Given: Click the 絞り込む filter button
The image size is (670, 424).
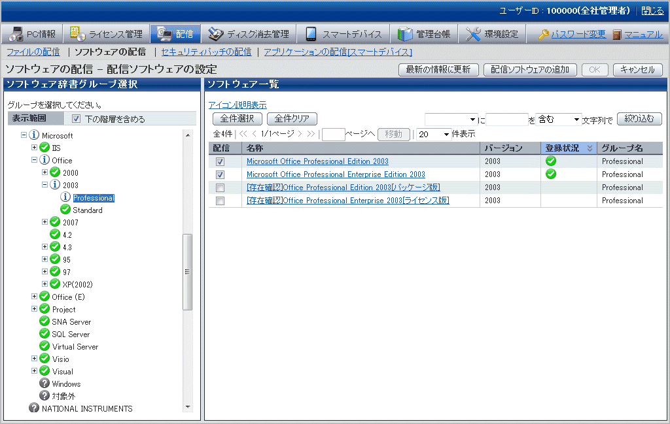Looking at the screenshot, I should [x=639, y=119].
